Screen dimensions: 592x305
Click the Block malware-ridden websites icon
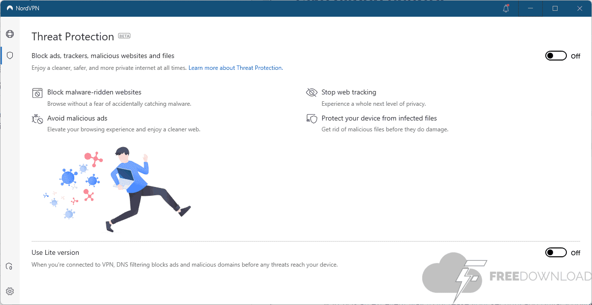pos(37,92)
